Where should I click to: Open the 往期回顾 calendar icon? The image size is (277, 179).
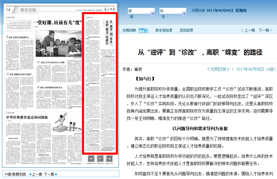click(142, 30)
